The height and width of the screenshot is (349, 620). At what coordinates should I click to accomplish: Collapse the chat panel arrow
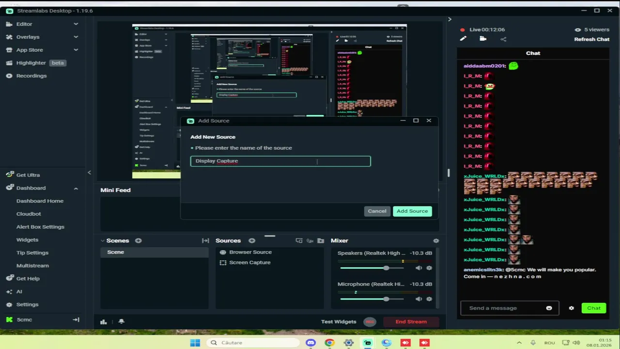click(x=449, y=19)
